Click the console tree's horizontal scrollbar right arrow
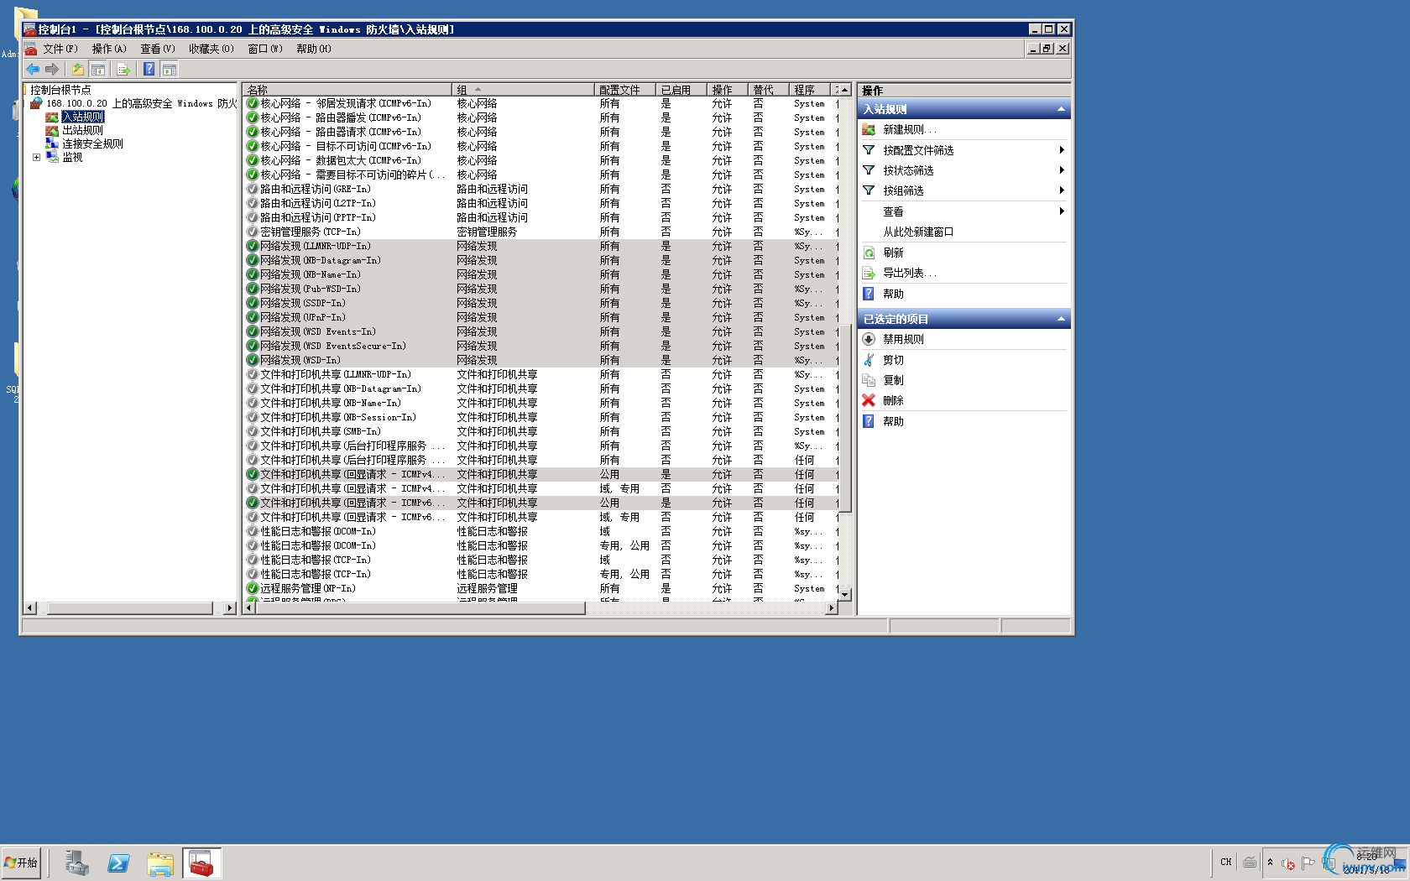The width and height of the screenshot is (1410, 881). [230, 608]
